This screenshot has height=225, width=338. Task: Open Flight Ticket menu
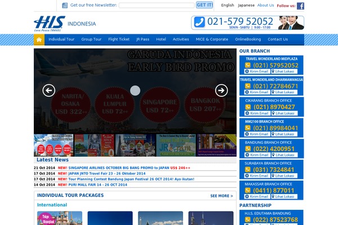(x=119, y=39)
